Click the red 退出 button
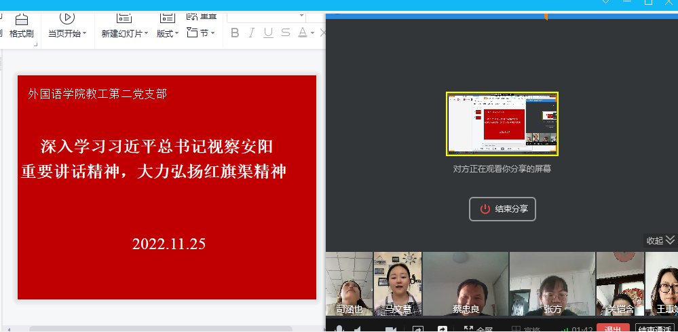This screenshot has width=678, height=332. click(613, 329)
